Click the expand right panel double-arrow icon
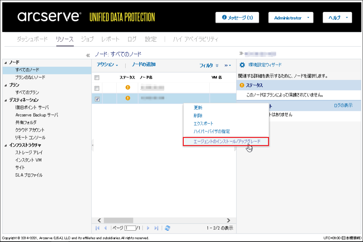 click(241, 53)
